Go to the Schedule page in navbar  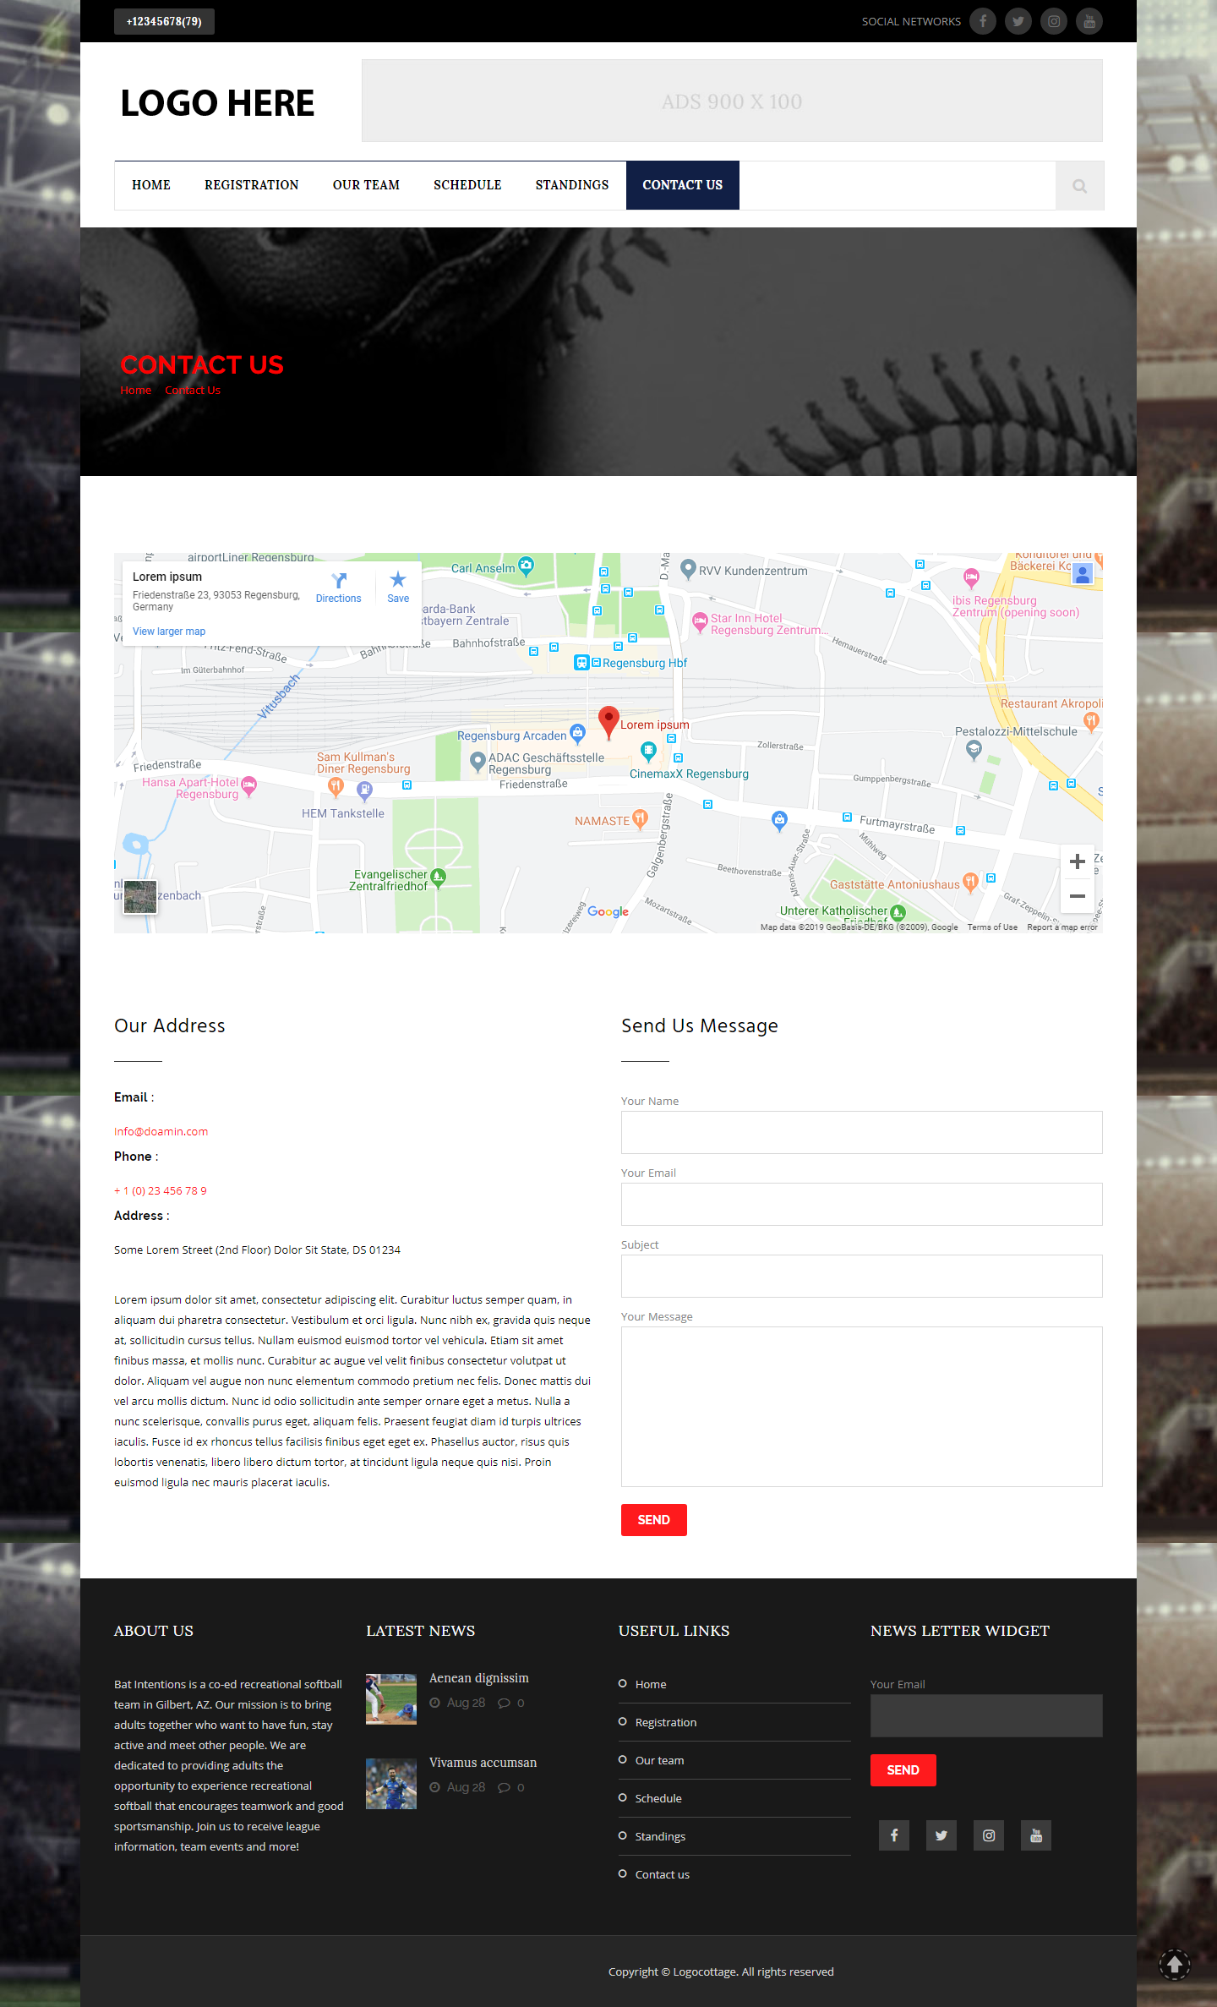point(467,185)
